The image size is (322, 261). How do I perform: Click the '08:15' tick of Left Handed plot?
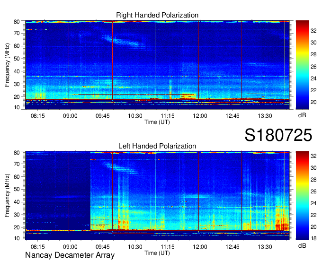click(38, 247)
